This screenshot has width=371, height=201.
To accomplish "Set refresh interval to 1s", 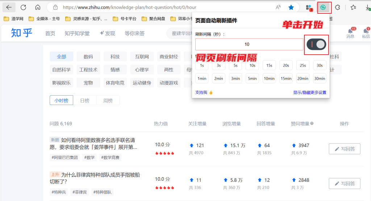I will [x=202, y=65].
